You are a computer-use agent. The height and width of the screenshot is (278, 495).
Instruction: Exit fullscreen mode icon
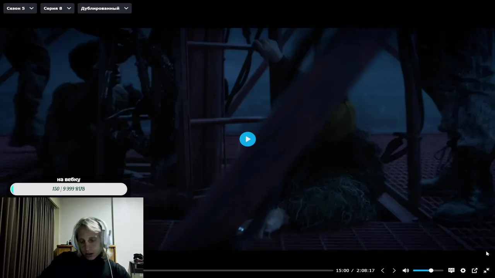pyautogui.click(x=486, y=271)
